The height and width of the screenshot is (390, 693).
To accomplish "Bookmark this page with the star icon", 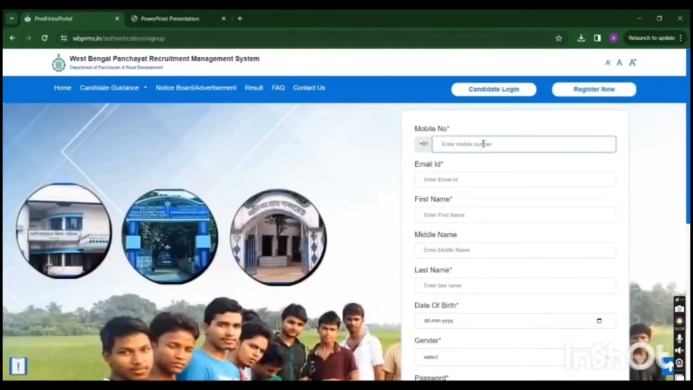I will pos(559,38).
